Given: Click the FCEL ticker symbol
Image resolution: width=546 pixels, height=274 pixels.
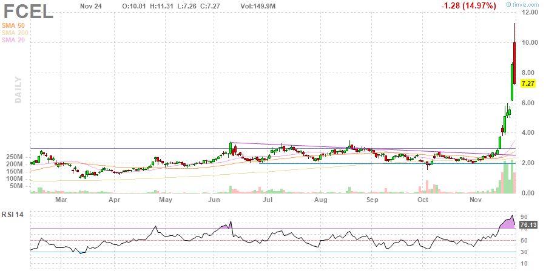Looking at the screenshot, I should (x=29, y=12).
